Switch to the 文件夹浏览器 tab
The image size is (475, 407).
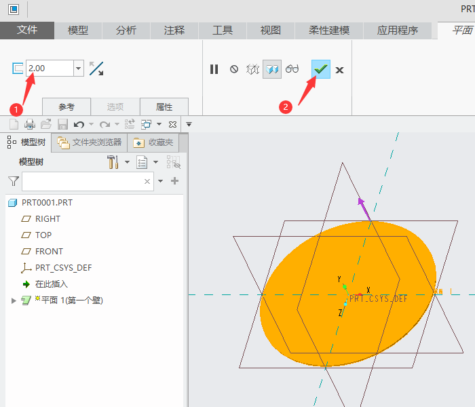90,142
